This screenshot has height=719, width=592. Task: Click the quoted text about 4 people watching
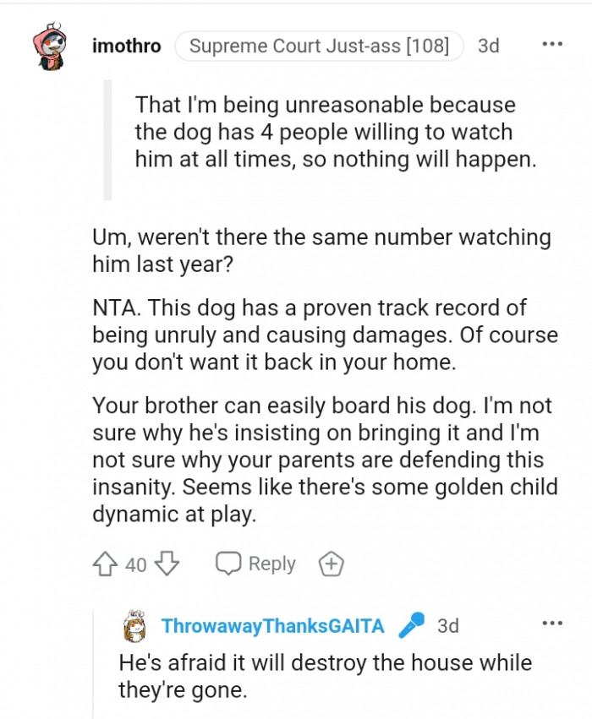(335, 133)
